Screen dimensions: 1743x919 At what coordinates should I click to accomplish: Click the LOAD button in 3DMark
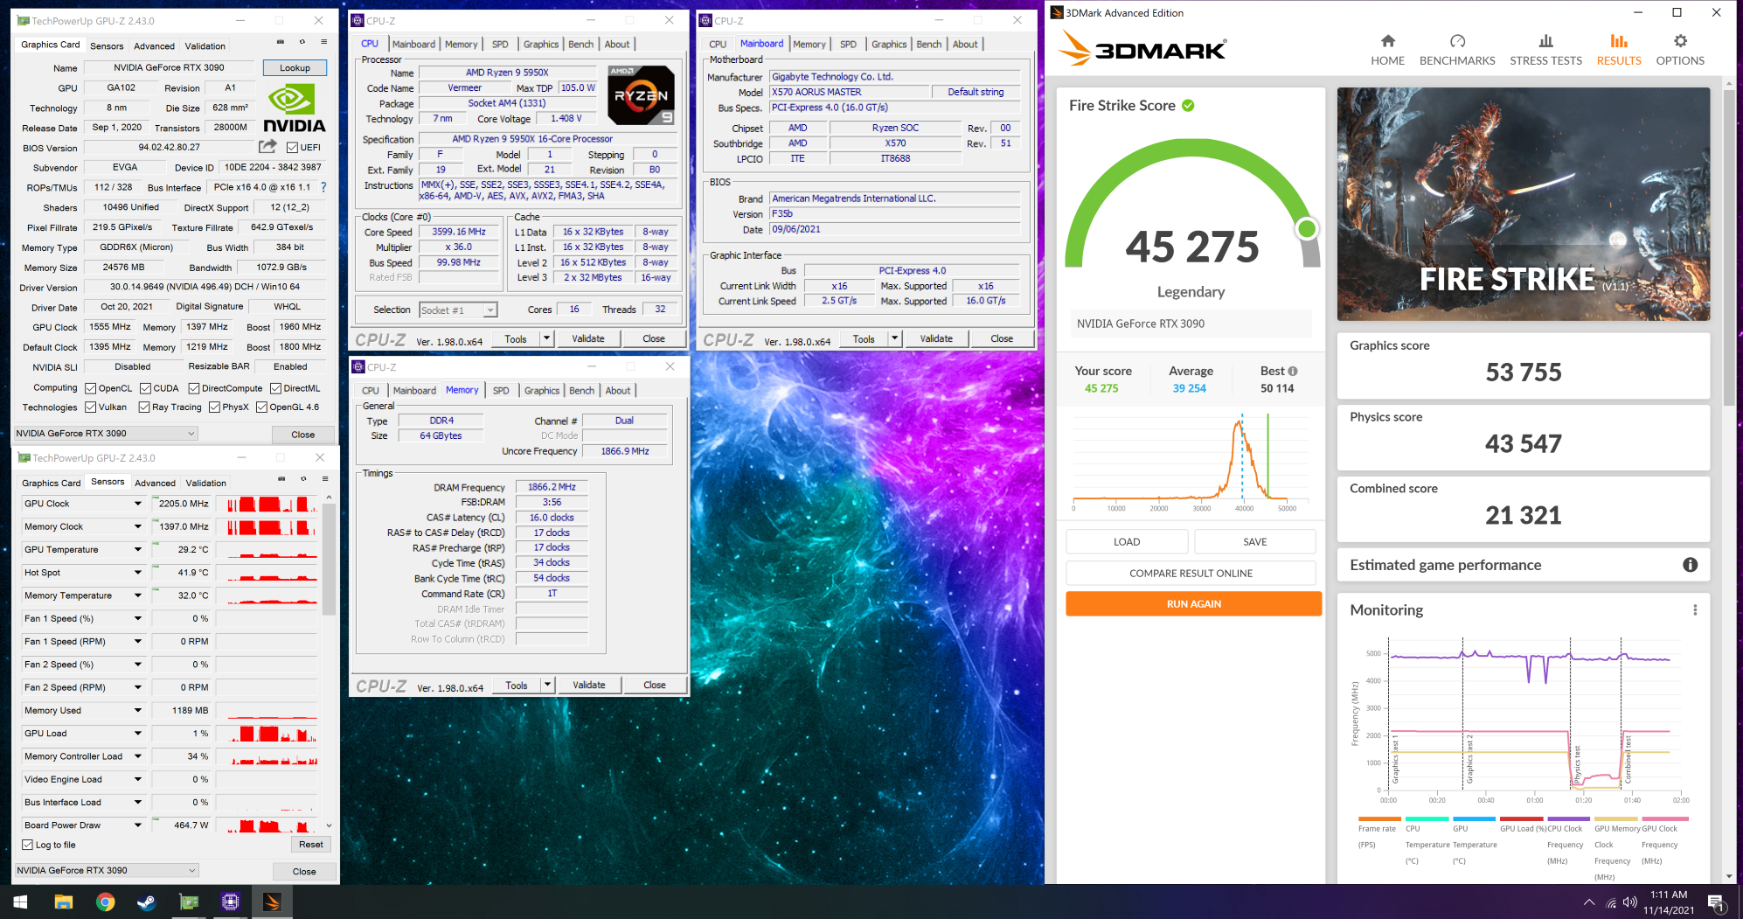[x=1127, y=542]
